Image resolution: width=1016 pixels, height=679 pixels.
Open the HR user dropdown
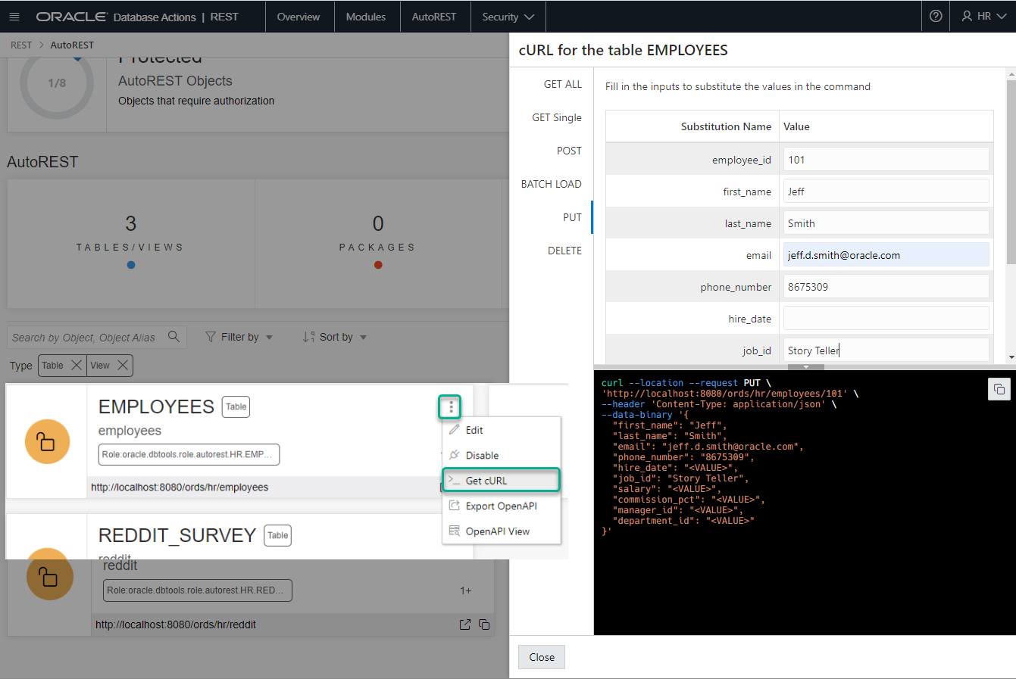[x=983, y=16]
